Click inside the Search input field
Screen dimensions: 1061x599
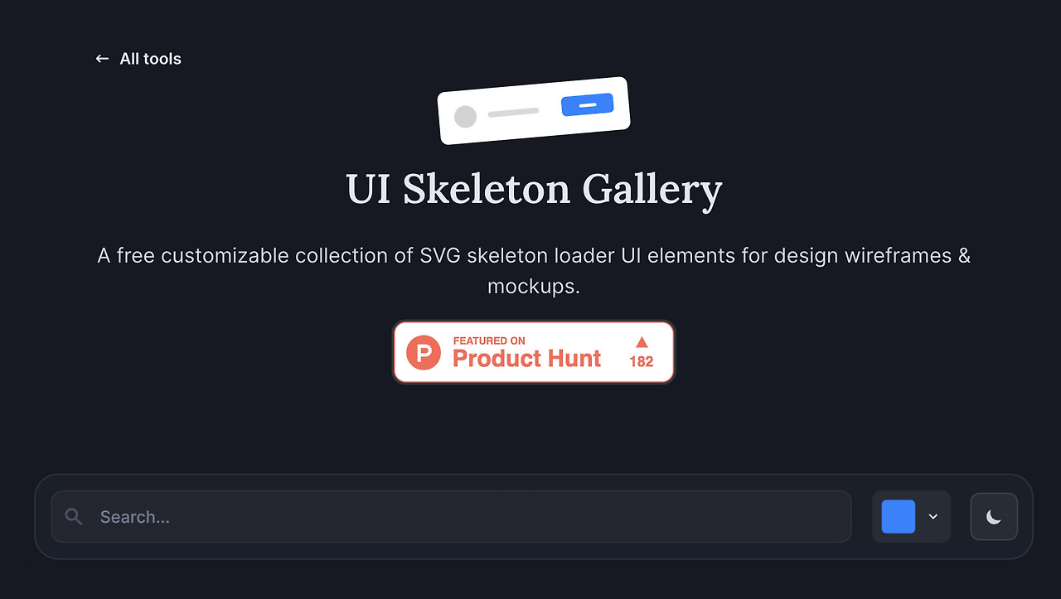coord(332,516)
